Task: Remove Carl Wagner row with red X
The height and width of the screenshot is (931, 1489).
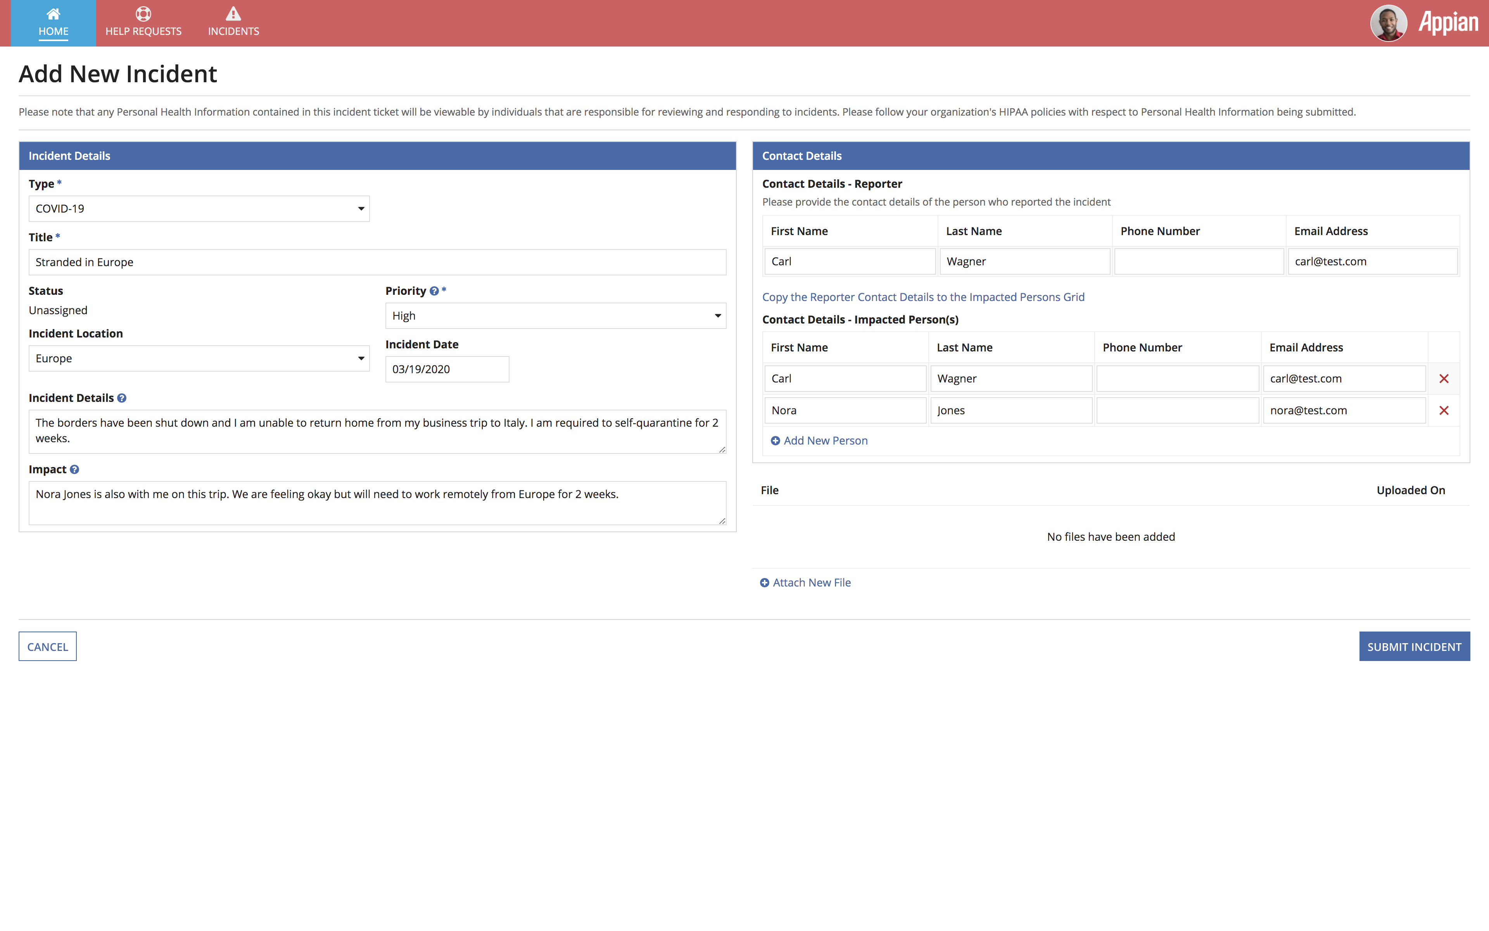Action: [1444, 379]
